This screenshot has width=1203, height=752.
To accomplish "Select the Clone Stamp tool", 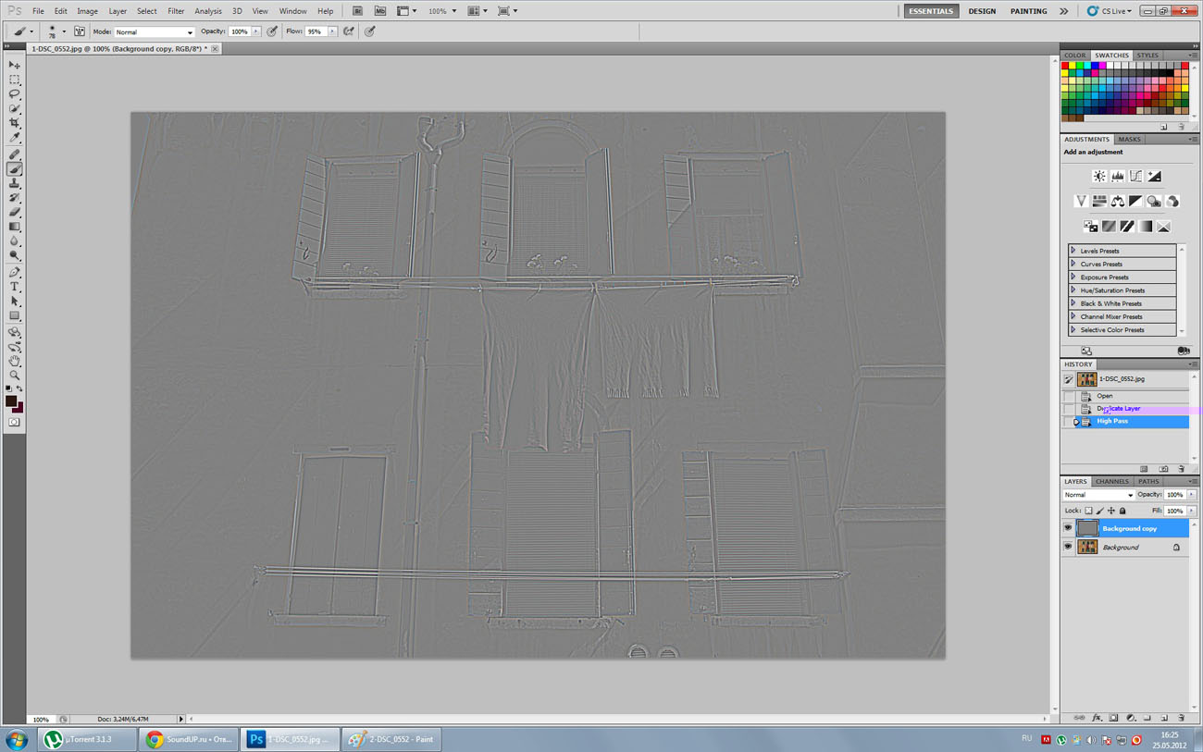I will pyautogui.click(x=15, y=183).
